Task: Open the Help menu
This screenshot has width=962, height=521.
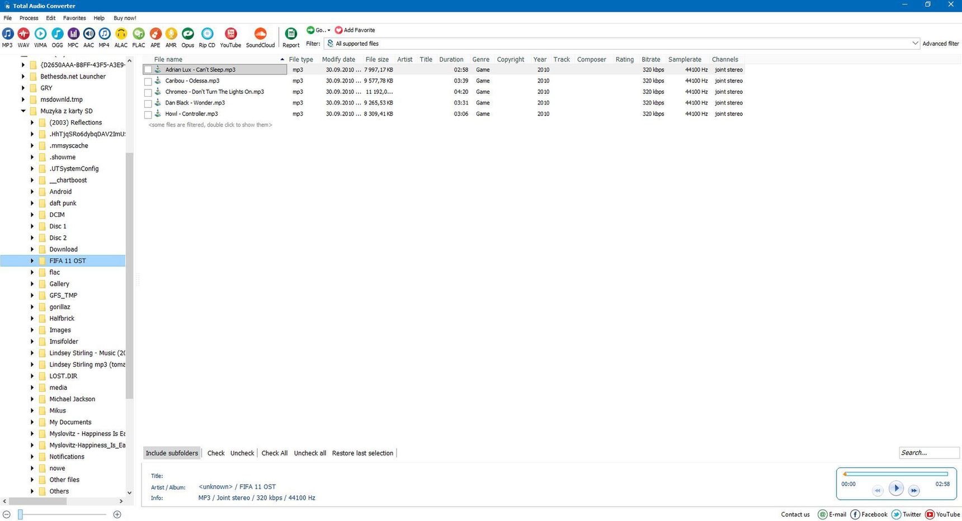Action: tap(99, 18)
